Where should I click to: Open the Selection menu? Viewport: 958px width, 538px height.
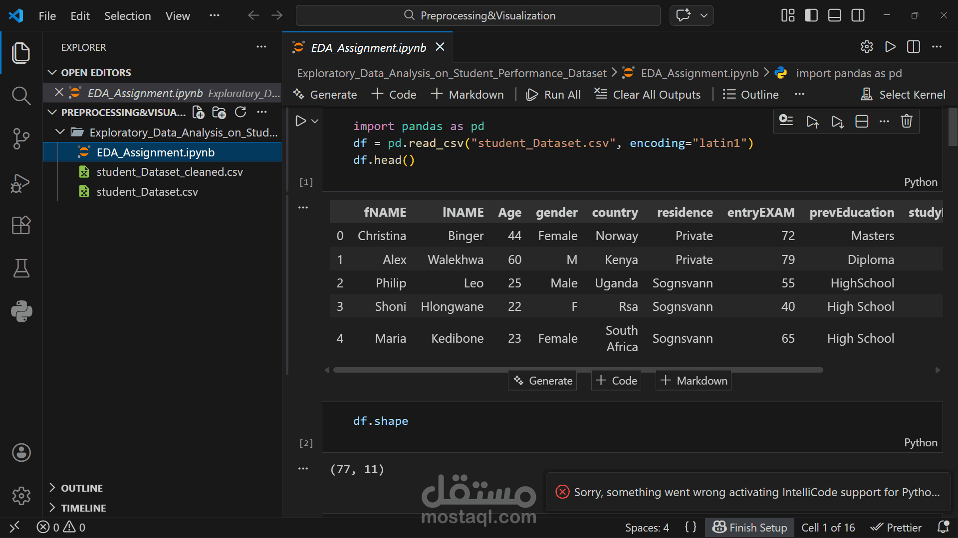coord(128,15)
